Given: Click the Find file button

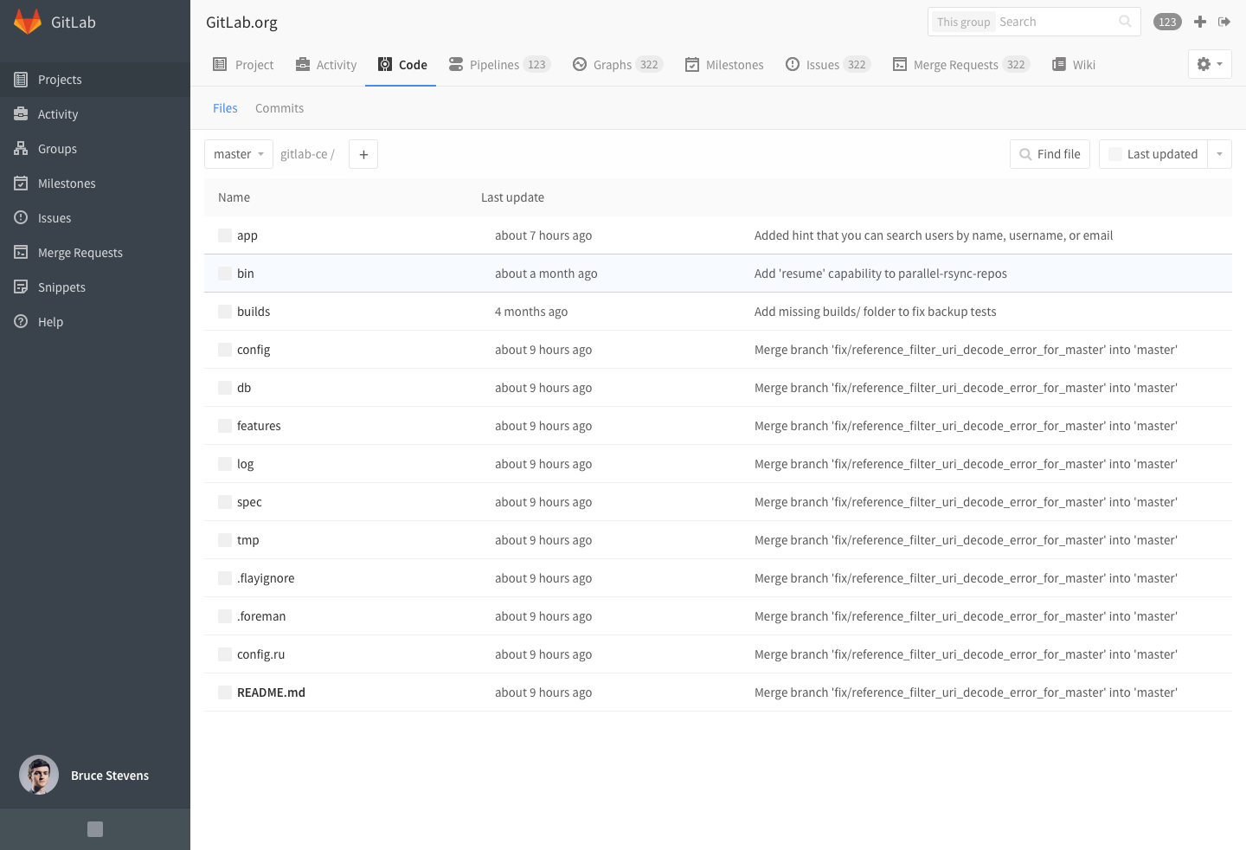Looking at the screenshot, I should click(1050, 153).
